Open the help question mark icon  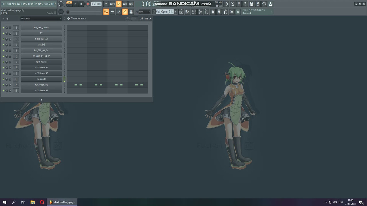[245, 4]
